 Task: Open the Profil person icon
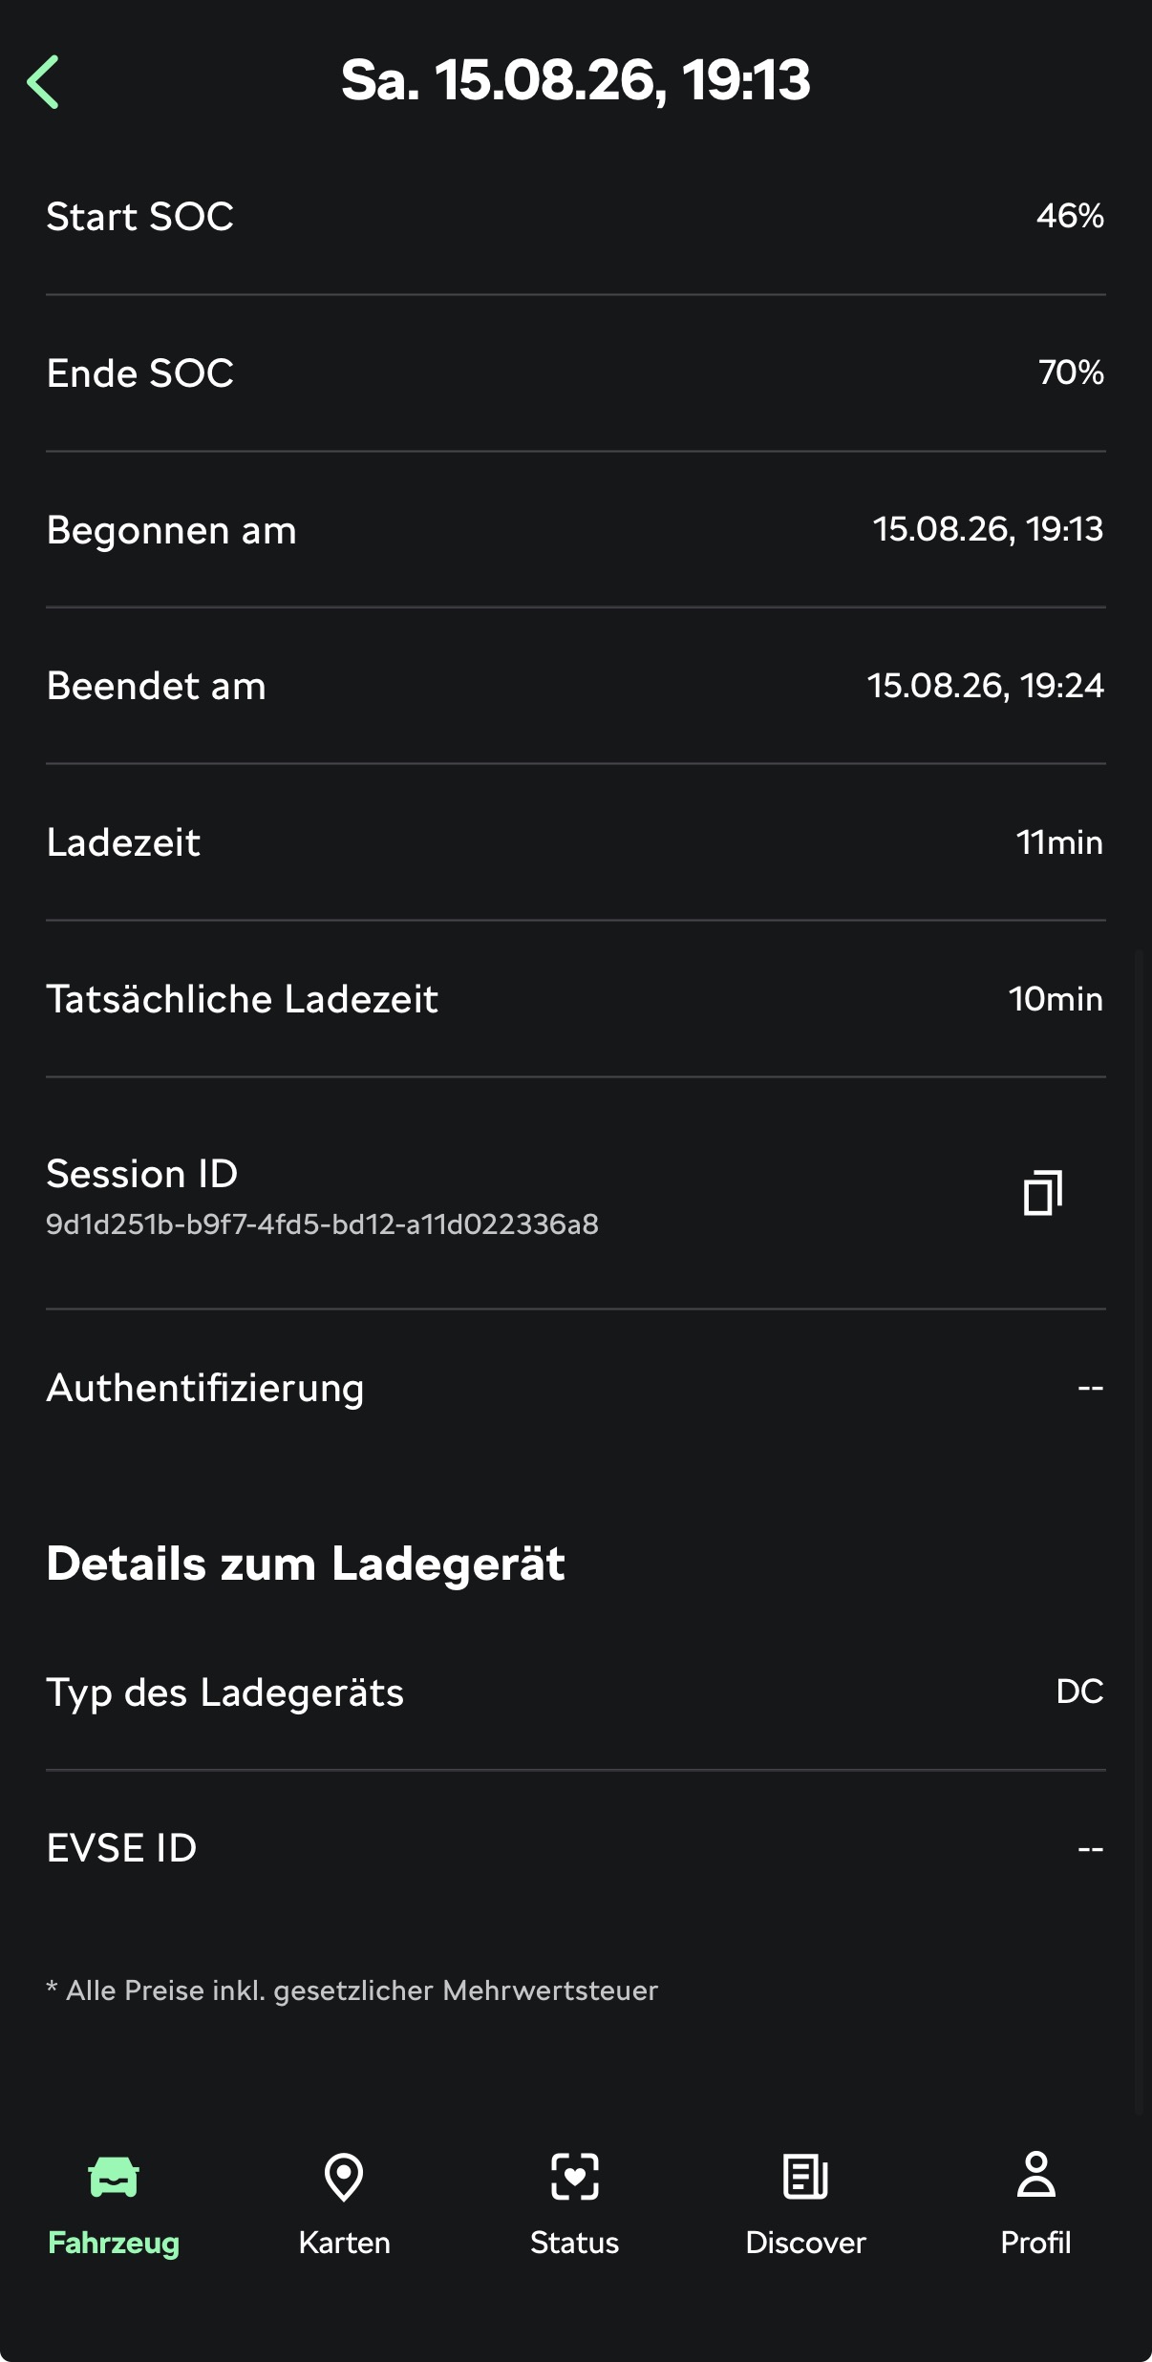[1036, 2175]
